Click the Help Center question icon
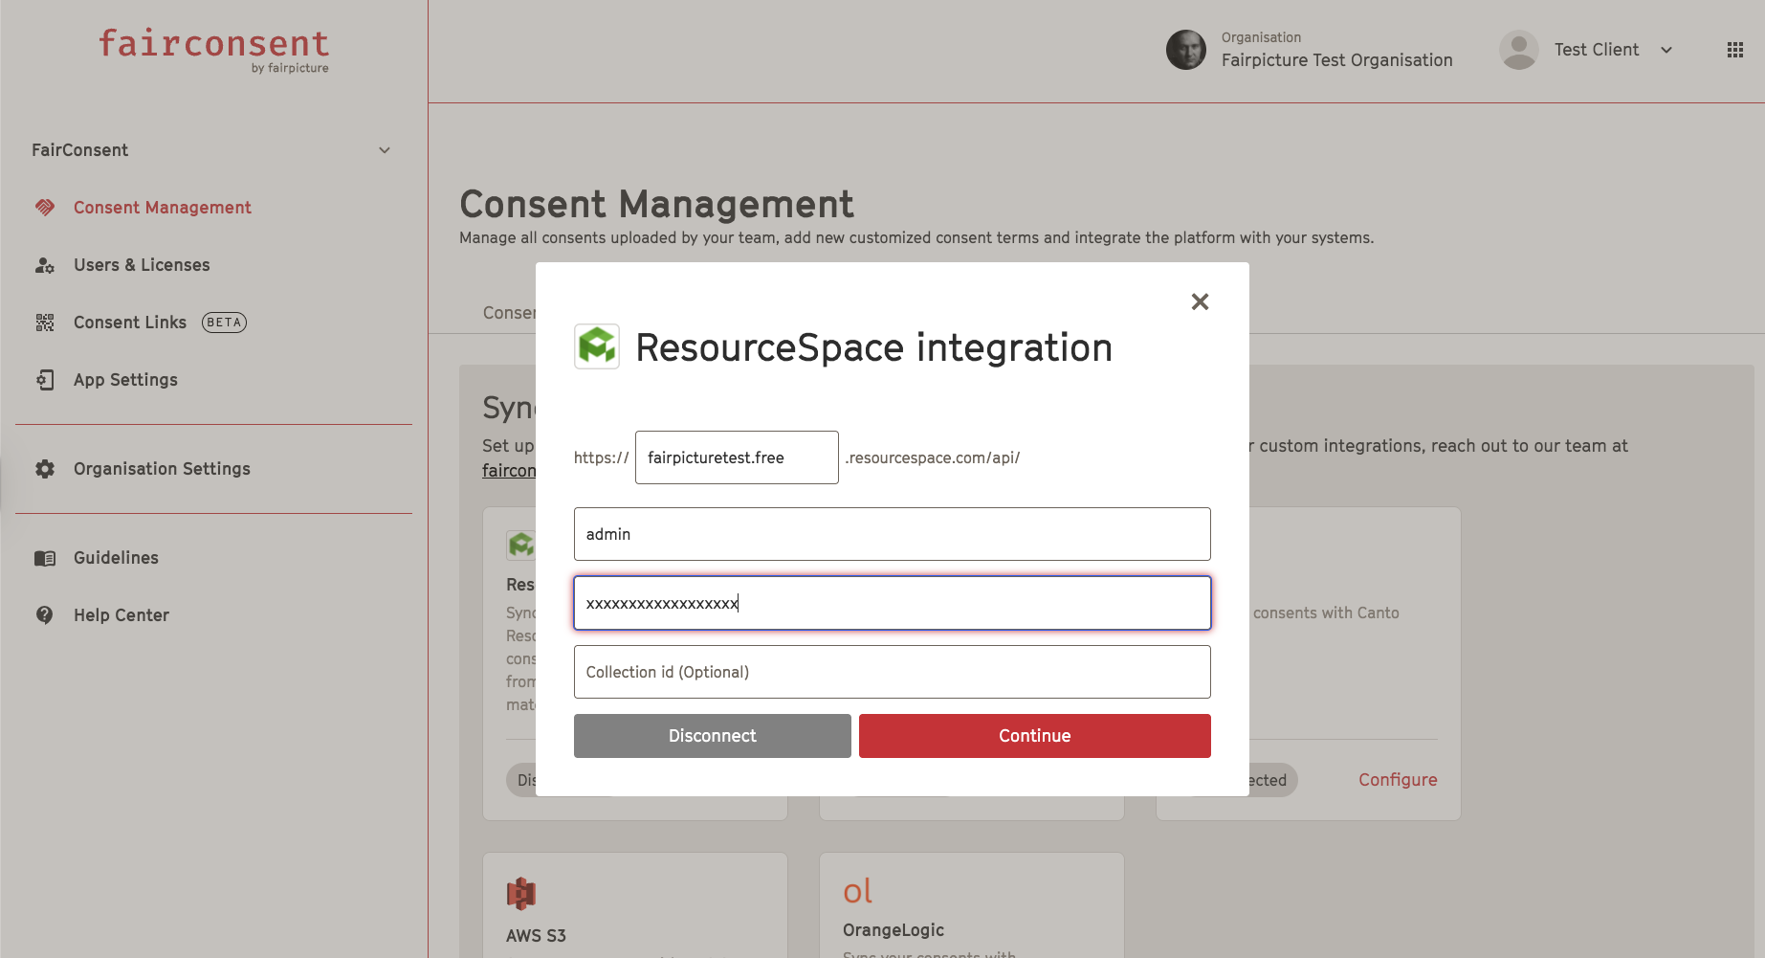The image size is (1765, 958). pos(45,615)
